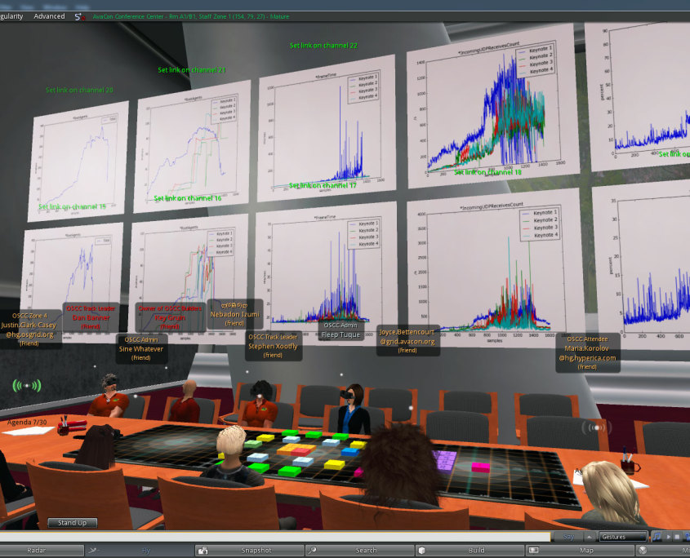Open the Advanced menu
The width and height of the screenshot is (690, 558).
[49, 16]
